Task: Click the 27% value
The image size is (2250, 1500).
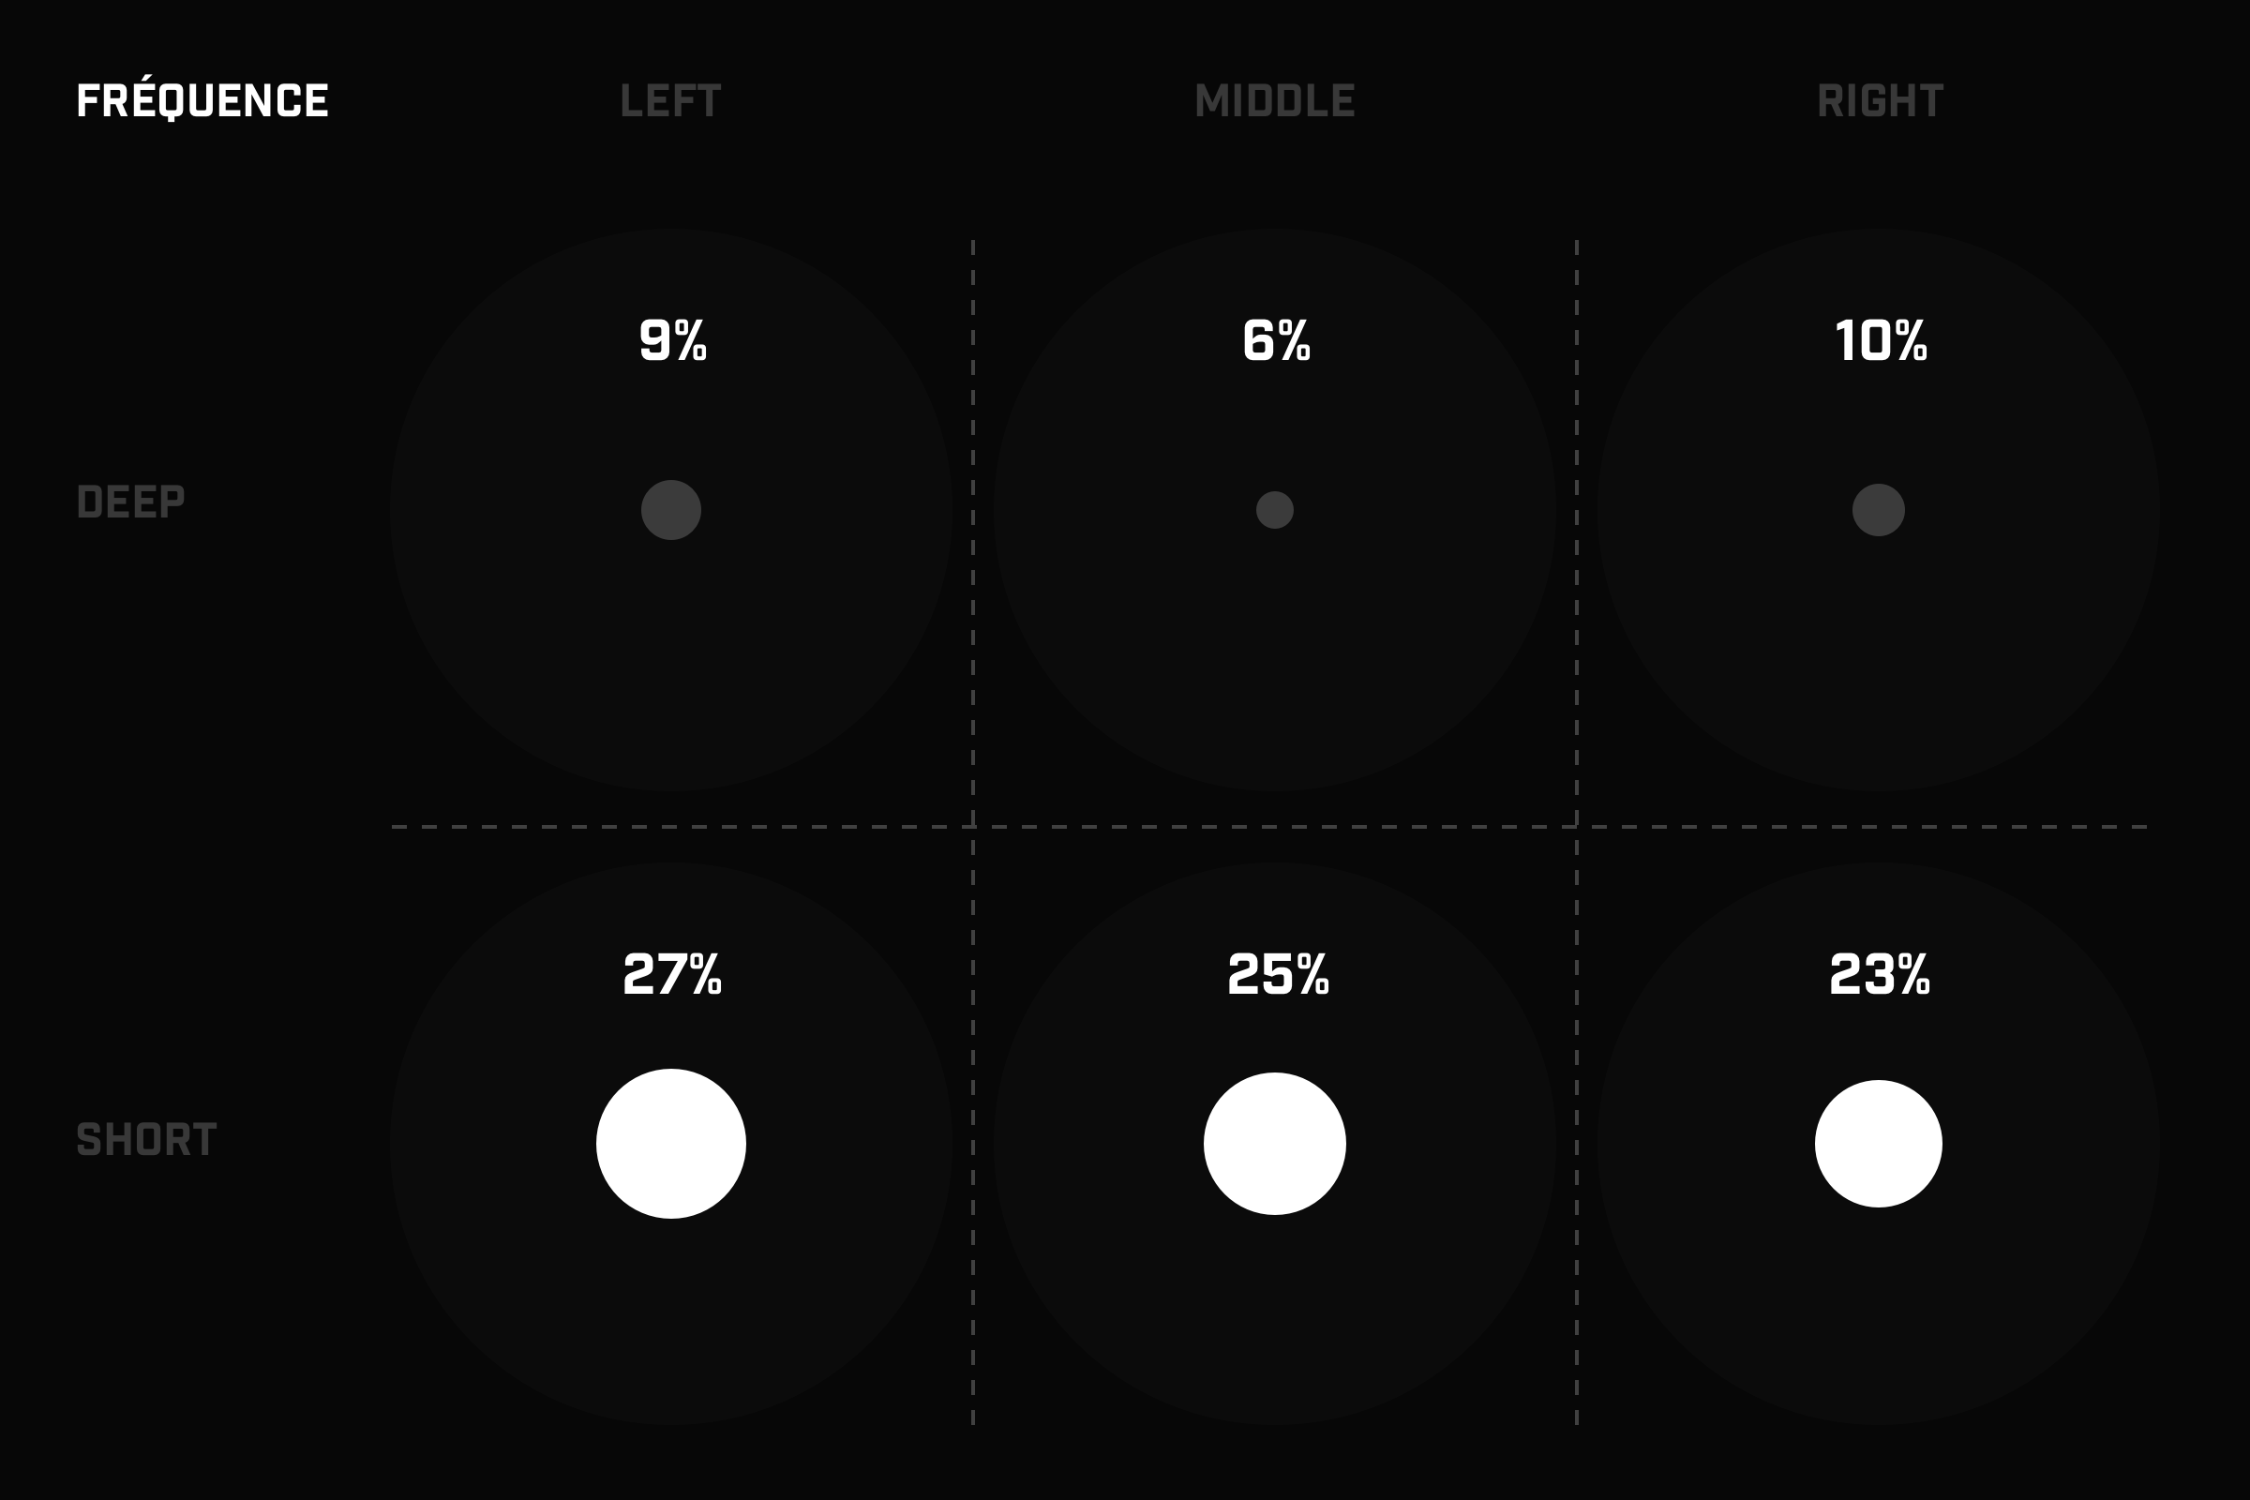Action: tap(672, 975)
